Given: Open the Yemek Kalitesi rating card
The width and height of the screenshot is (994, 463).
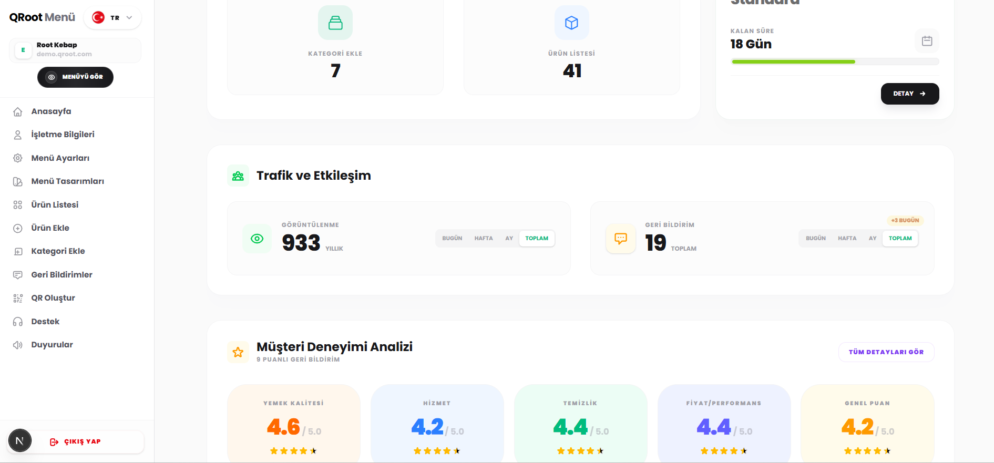Looking at the screenshot, I should [293, 424].
